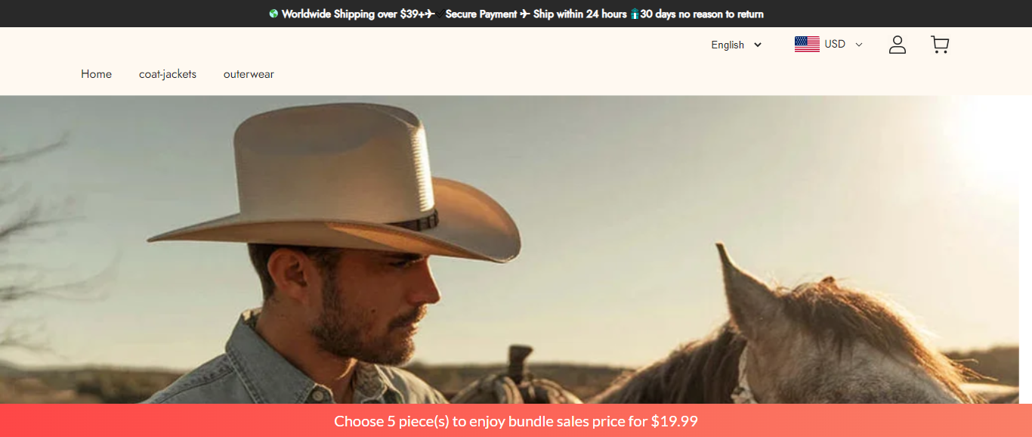Click the airplane icon before 'Ship within 24 hours'

(x=525, y=14)
